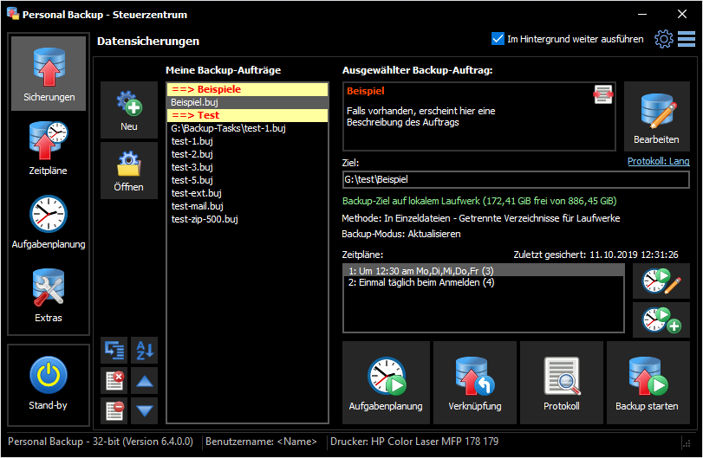Click the description text 'Falls vorhanden, erscheint hier eine'
703x458 pixels.
pos(420,111)
